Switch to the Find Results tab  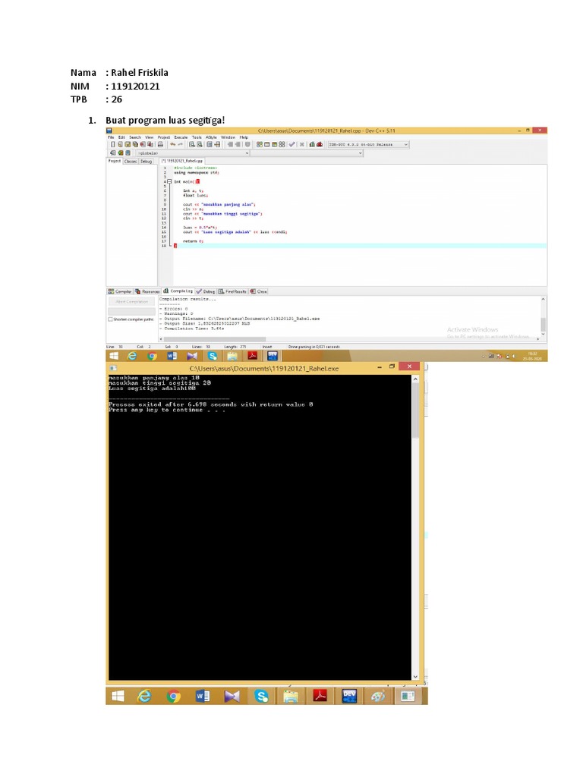coord(232,291)
